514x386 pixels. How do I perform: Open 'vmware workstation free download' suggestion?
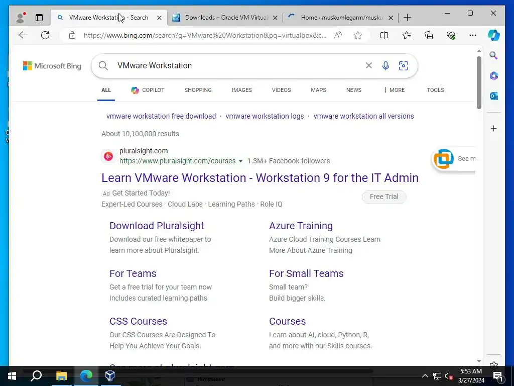click(161, 116)
